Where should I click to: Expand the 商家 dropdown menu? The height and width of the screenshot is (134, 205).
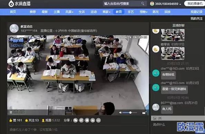(106, 12)
